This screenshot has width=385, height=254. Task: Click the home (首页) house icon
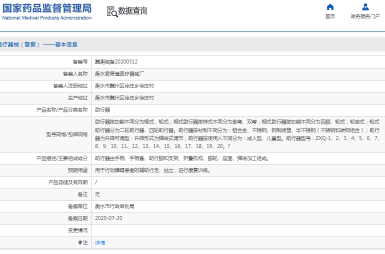(330, 7)
